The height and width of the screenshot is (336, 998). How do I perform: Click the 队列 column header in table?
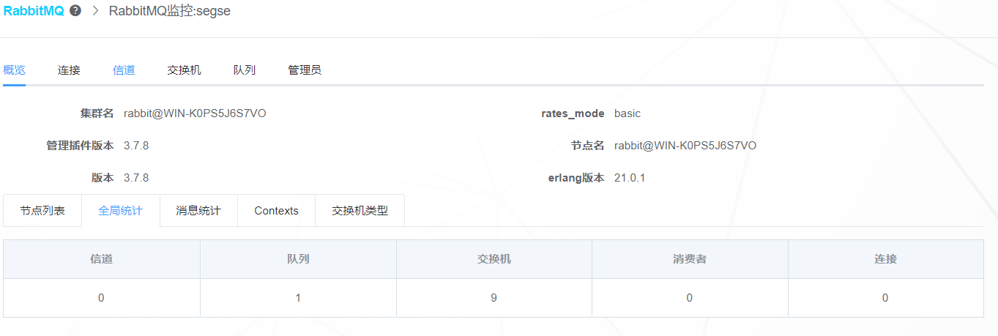298,259
